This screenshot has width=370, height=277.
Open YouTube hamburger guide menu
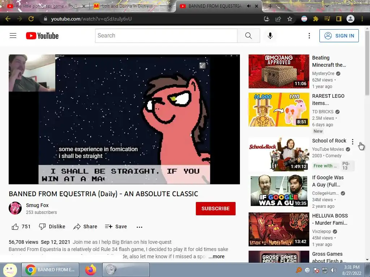13,36
